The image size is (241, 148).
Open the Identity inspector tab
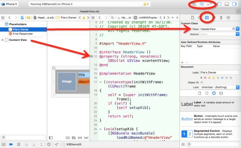[207, 18]
